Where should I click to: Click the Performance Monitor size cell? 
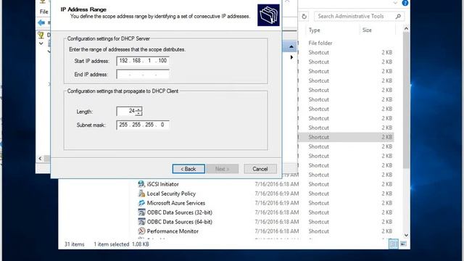[386, 231]
